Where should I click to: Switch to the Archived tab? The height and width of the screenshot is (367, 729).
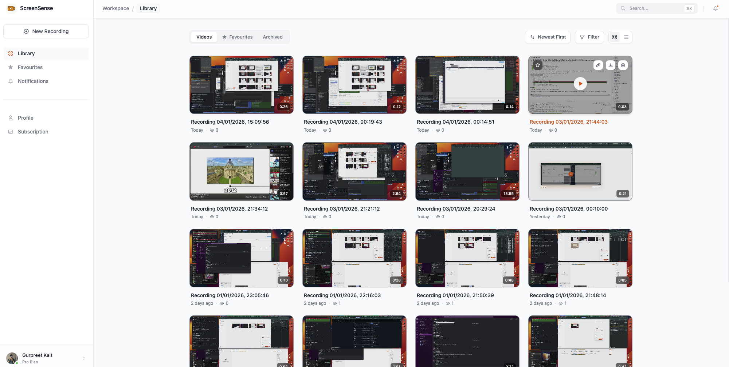273,37
